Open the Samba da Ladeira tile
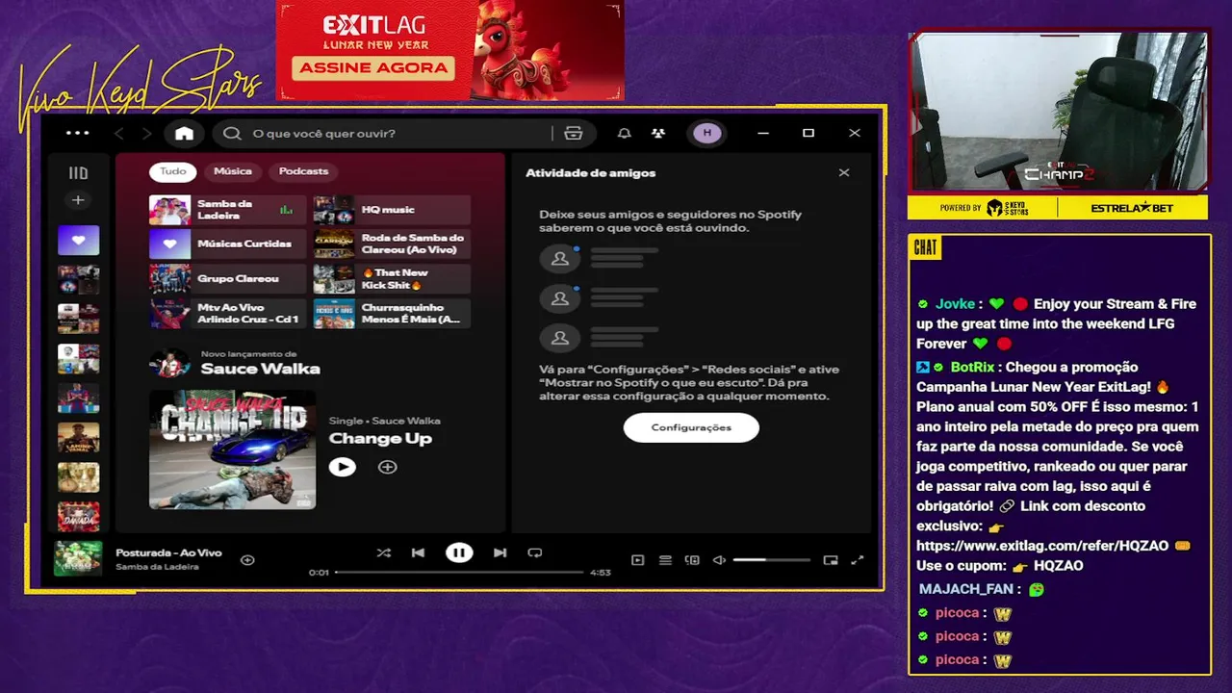 tap(227, 210)
